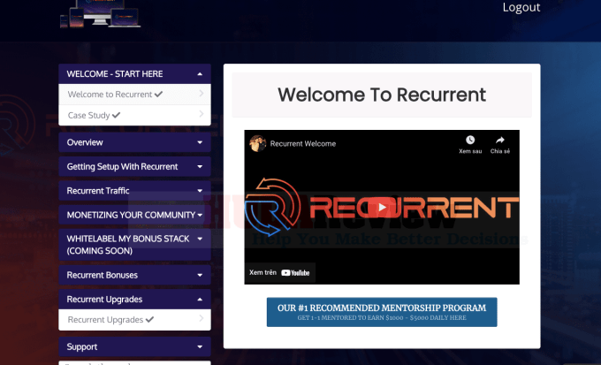This screenshot has height=365, width=601.
Task: Open the Case Study lesson
Action: 134,115
